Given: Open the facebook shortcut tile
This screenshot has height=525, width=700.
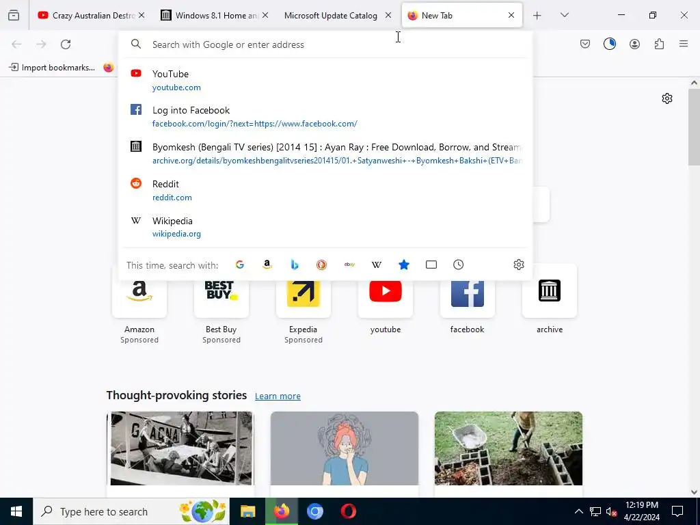Looking at the screenshot, I should [468, 300].
